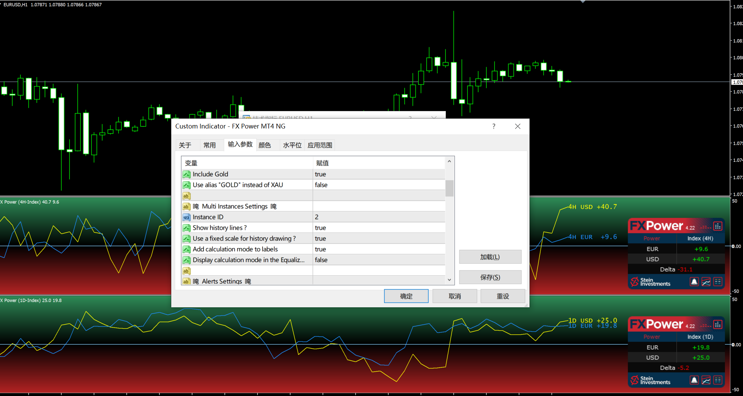Click the bell alert icon in 1D panel
743x396 pixels.
694,380
